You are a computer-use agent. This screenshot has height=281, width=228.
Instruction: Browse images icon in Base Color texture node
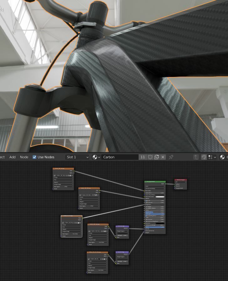55,176
